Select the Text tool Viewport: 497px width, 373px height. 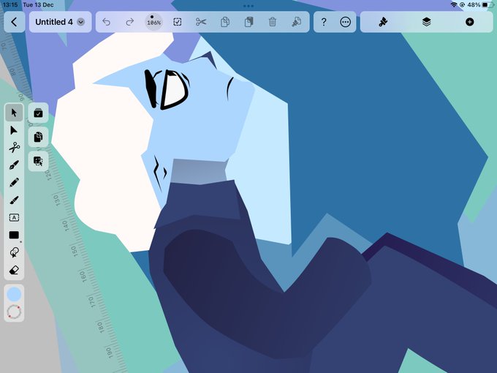14,218
